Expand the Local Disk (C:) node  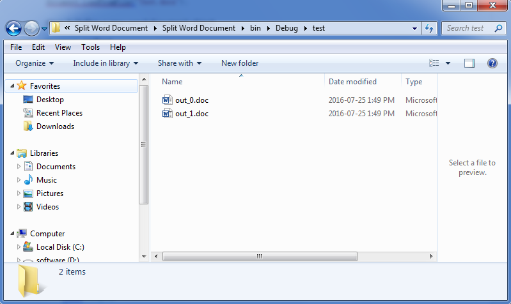tap(19, 247)
